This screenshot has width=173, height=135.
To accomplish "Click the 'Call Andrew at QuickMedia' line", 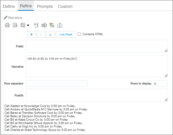I will 46,109.
